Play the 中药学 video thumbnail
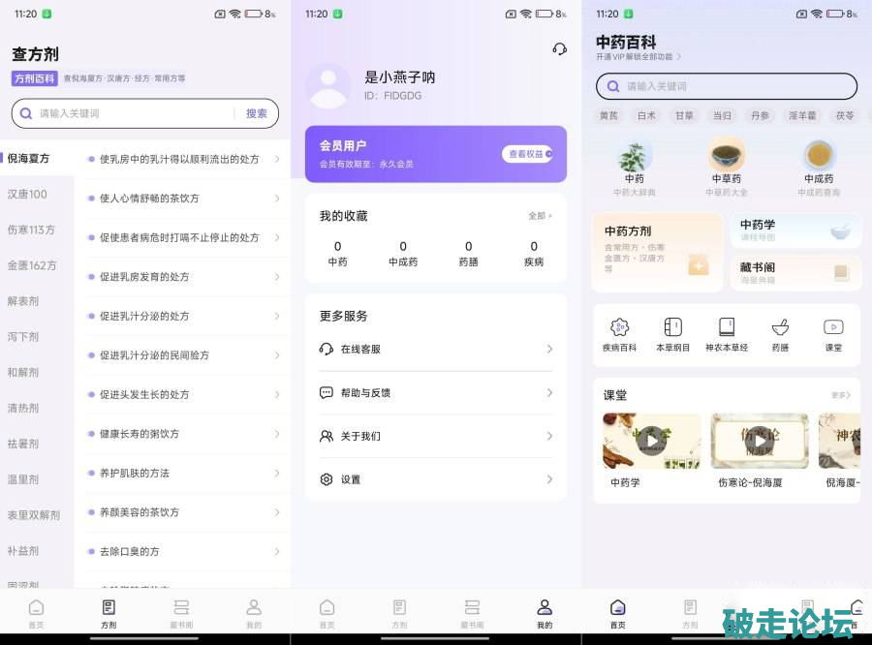 [x=651, y=441]
